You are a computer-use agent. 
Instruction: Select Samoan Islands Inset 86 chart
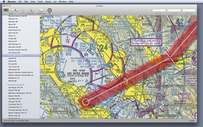(x=18, y=50)
